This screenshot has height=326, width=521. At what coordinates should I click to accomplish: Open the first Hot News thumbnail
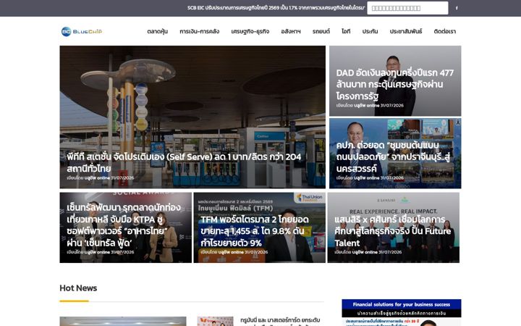pos(123,322)
